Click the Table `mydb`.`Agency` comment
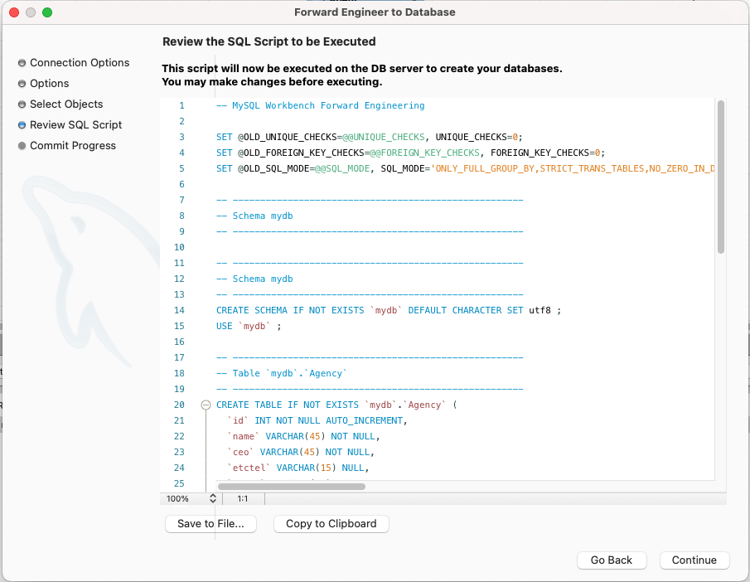Image resolution: width=750 pixels, height=582 pixels. click(x=282, y=373)
